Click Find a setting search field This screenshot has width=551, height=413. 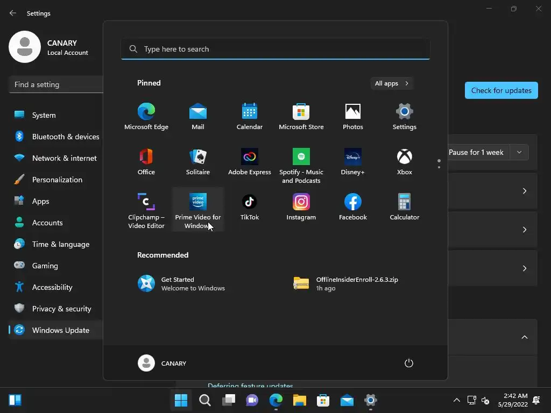56,84
